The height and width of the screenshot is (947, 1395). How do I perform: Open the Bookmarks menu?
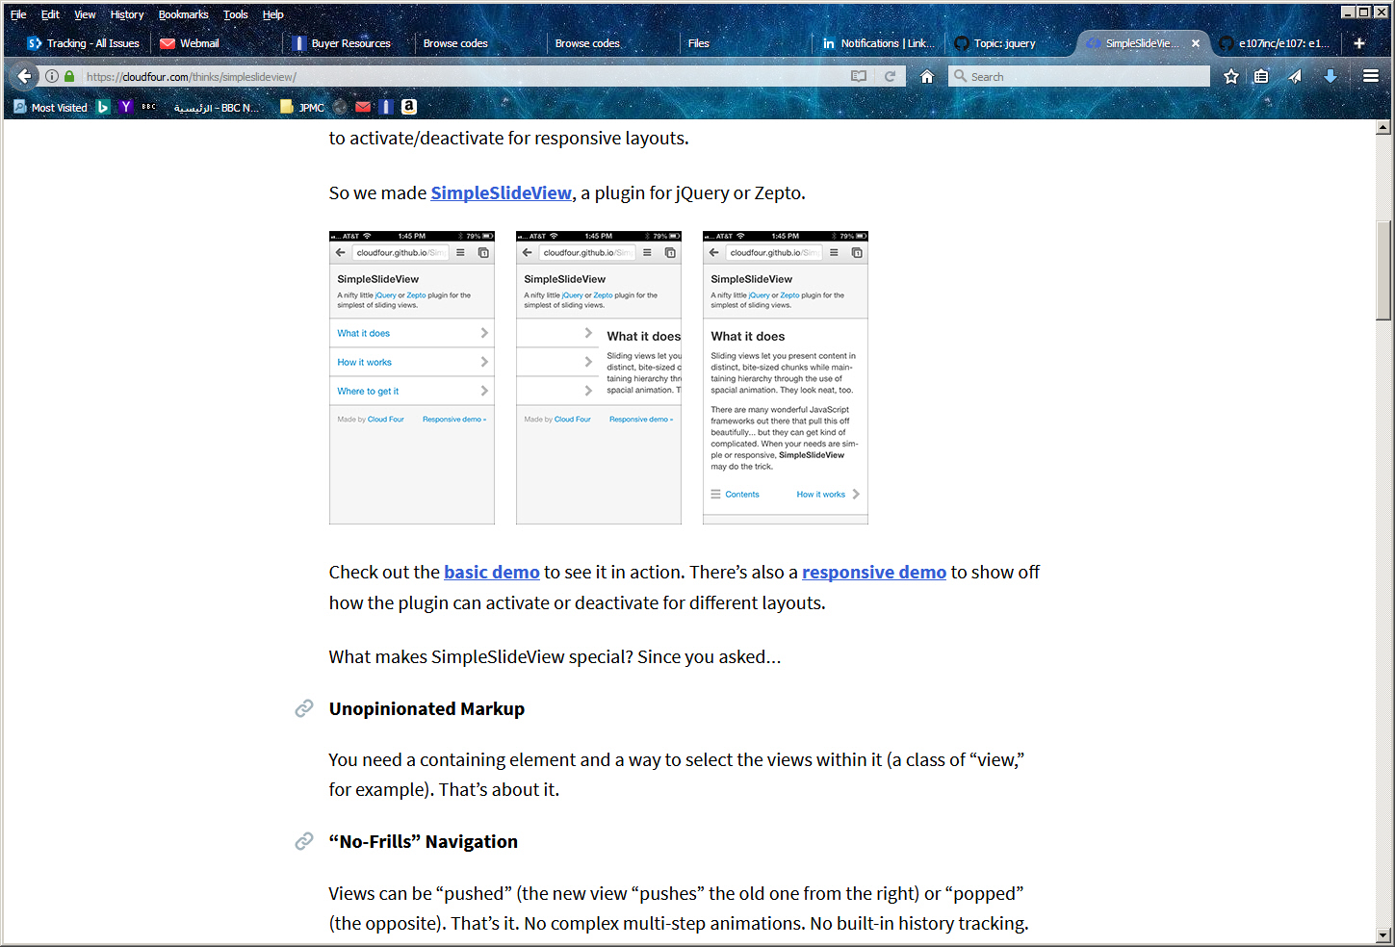[183, 14]
